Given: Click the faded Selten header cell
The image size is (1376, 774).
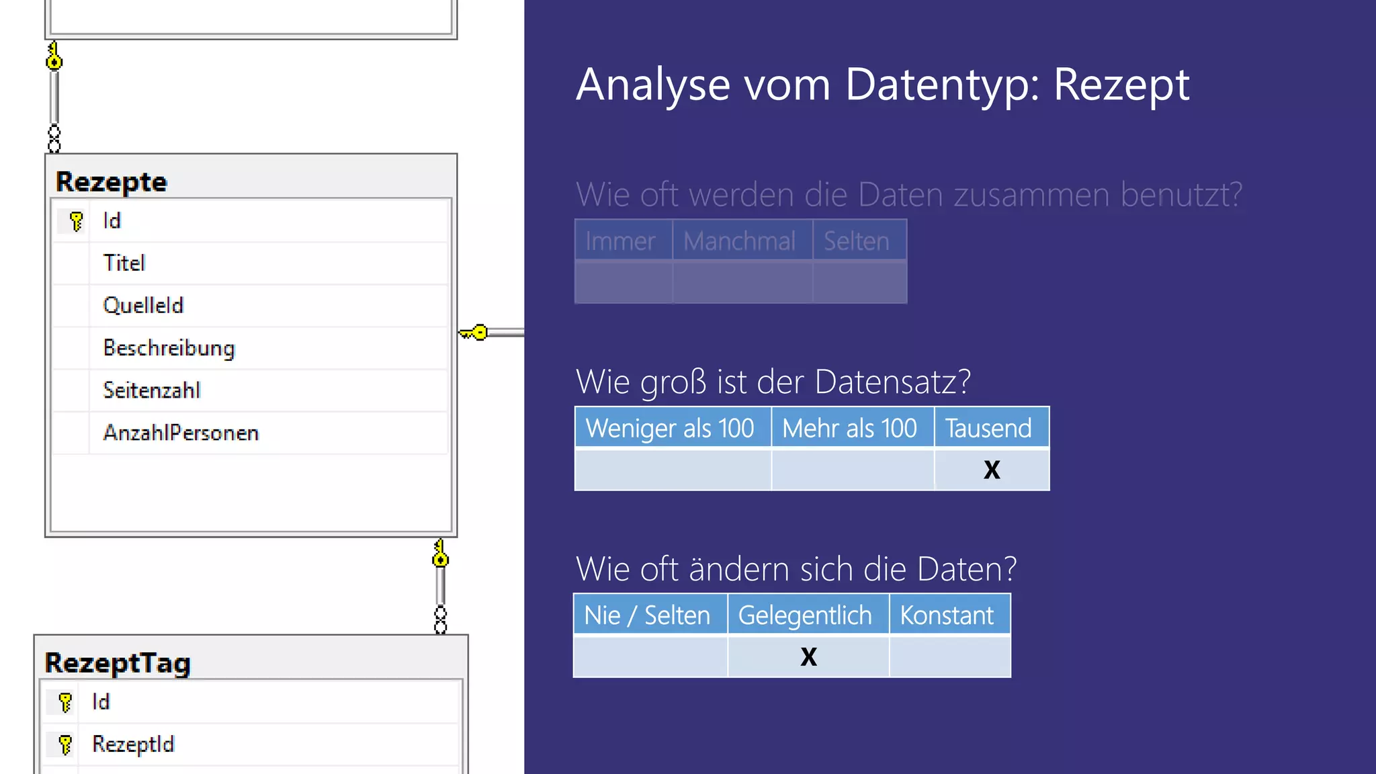Looking at the screenshot, I should [859, 241].
